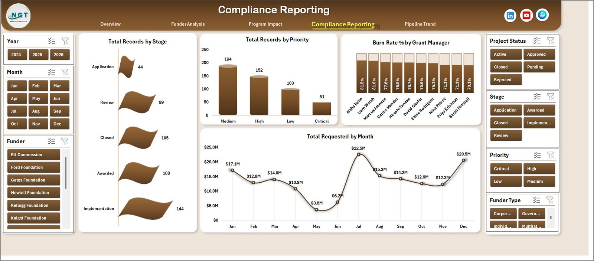This screenshot has width=594, height=261.
Task: Clear the Year slicer filter
Action: point(65,41)
